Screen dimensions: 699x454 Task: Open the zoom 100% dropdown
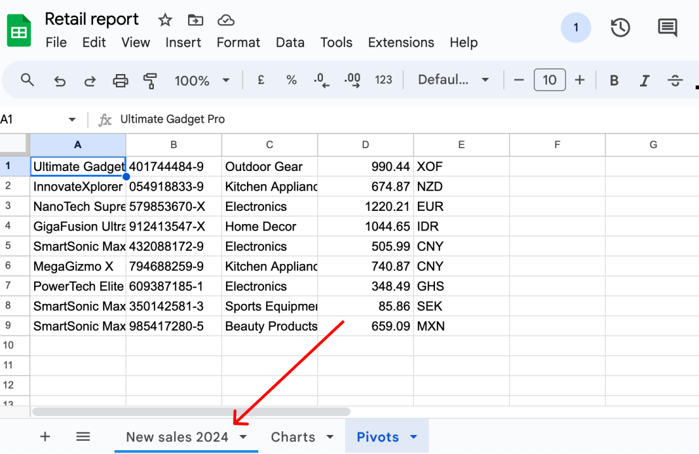click(x=202, y=80)
